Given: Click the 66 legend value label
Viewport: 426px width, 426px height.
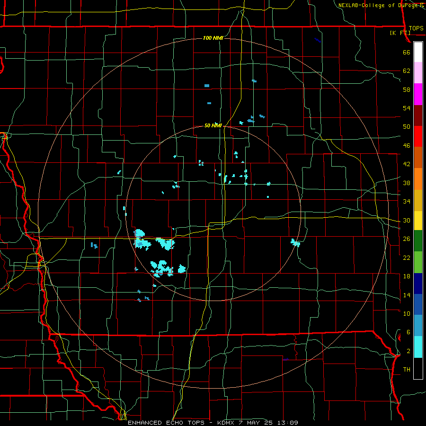Looking at the screenshot, I should pos(407,52).
